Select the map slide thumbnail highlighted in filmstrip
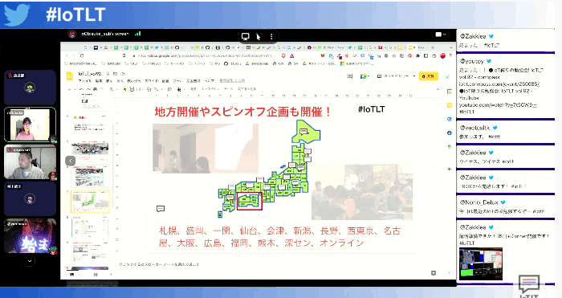Screen dimensions: 562x298 tap(90, 201)
